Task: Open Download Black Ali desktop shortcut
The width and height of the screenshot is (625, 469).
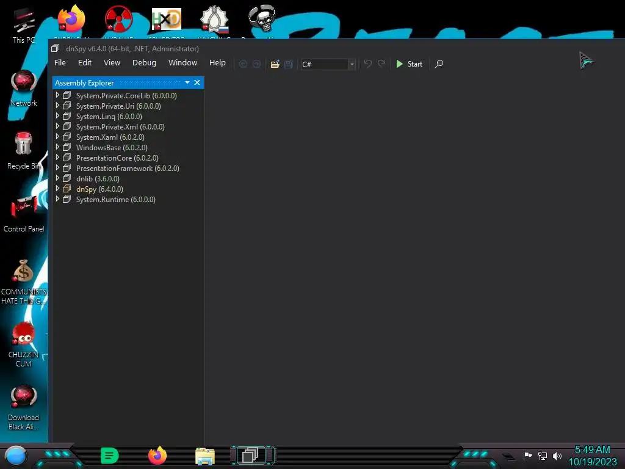Action: [x=24, y=407]
